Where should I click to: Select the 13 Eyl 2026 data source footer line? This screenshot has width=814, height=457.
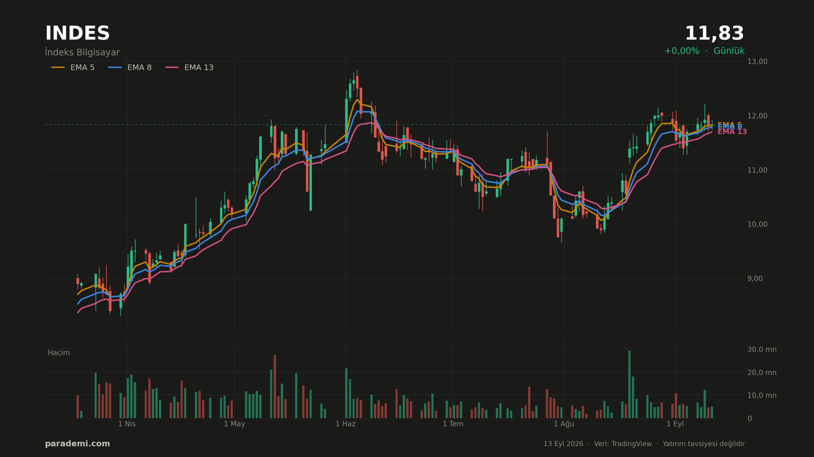tap(644, 444)
